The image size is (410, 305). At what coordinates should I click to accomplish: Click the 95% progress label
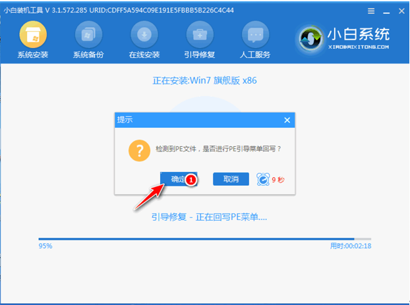(x=45, y=246)
